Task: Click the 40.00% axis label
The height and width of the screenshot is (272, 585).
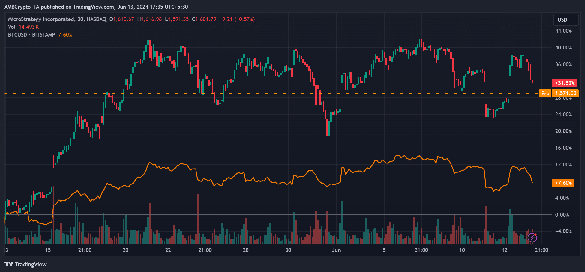Action: [563, 48]
